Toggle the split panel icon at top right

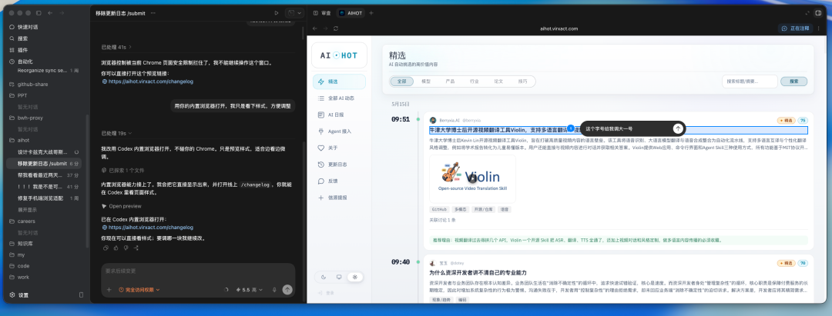pos(818,13)
